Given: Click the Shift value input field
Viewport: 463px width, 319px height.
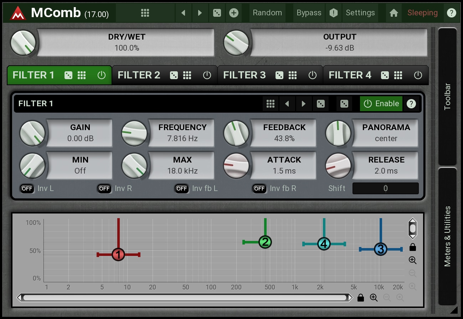Looking at the screenshot, I should (x=385, y=189).
